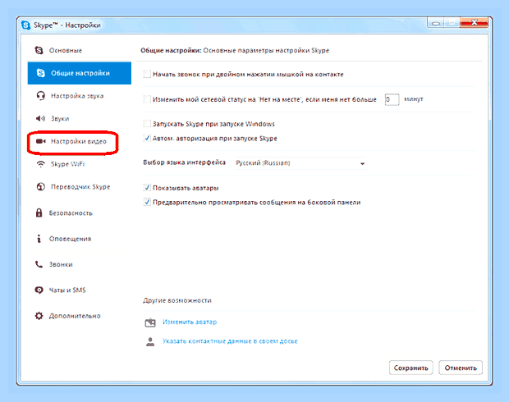Click the phone handset icon for Звонки
This screenshot has width=509, height=402.
39,264
